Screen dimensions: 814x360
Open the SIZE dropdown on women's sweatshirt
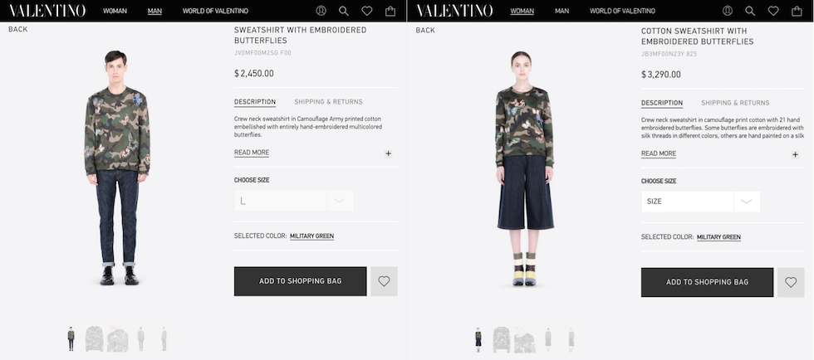[x=701, y=202]
